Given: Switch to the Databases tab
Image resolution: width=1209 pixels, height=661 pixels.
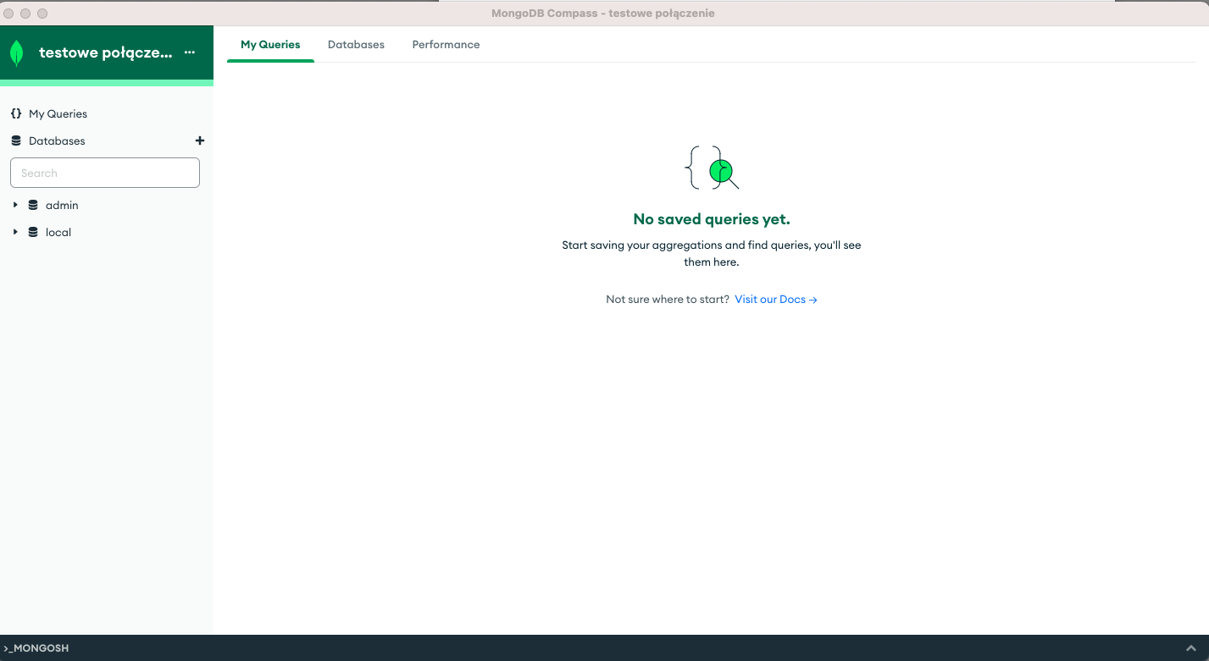Looking at the screenshot, I should click(356, 45).
